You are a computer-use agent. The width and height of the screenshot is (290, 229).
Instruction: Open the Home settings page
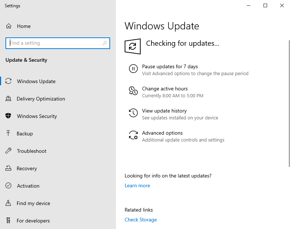click(x=24, y=26)
